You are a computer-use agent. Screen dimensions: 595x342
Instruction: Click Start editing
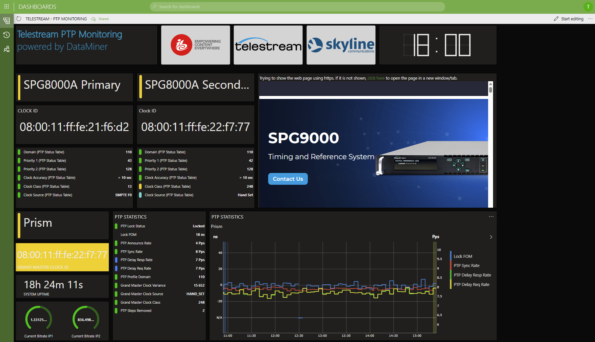[572, 19]
